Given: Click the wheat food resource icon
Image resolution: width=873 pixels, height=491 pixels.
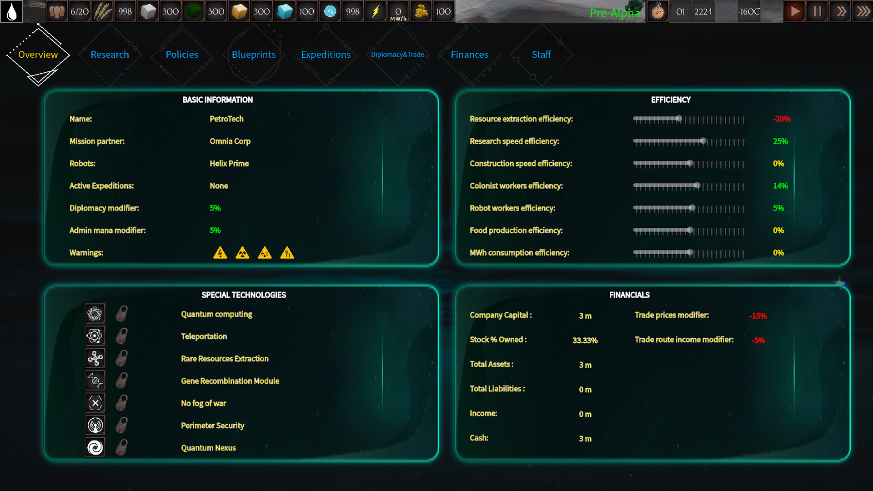Looking at the screenshot, I should [x=102, y=11].
